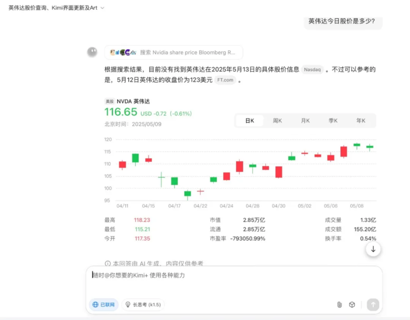Click the 成交量 value 1.33亿
This screenshot has height=320, width=410.
click(368, 220)
